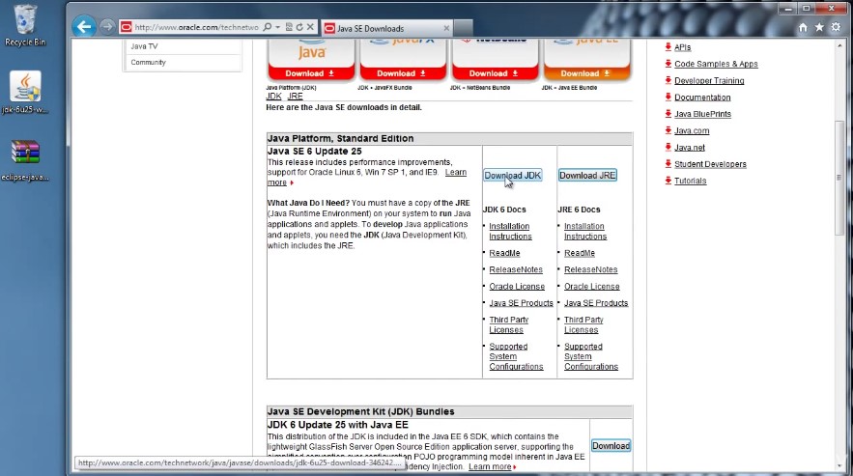The height and width of the screenshot is (476, 853).
Task: Click the JDK + Java EE Bundle Download button
Action: 586,73
